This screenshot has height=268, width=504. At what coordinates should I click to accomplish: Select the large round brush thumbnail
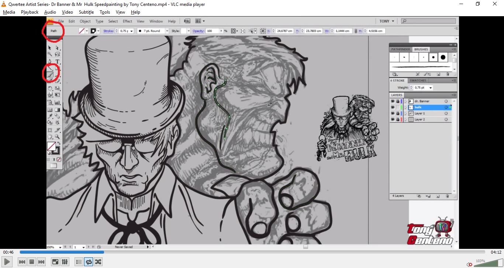443,57
